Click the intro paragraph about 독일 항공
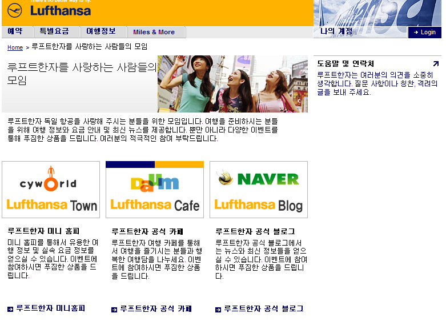Image resolution: width=446 pixels, height=321 pixels. [143, 130]
